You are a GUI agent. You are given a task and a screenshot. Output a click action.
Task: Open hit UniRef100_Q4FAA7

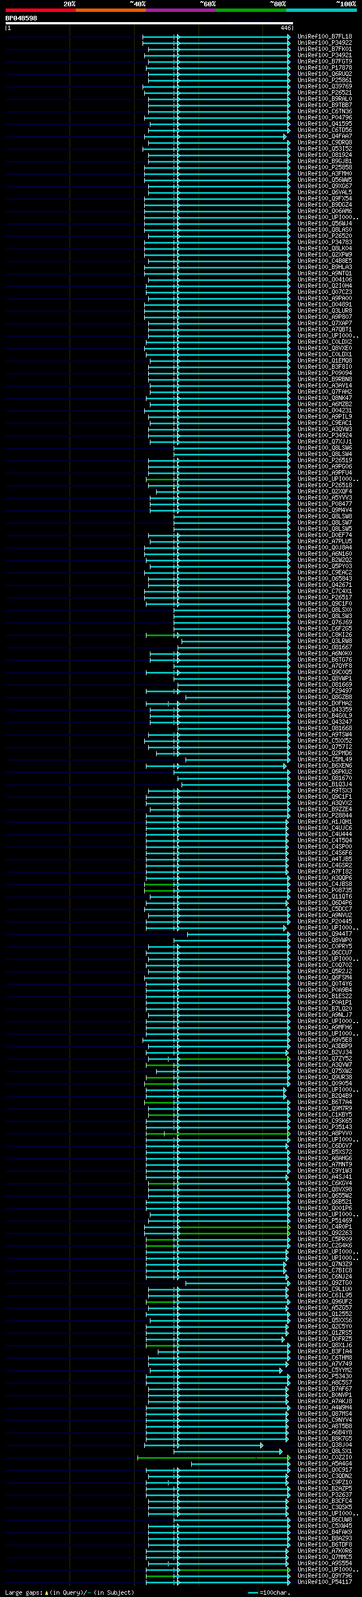coord(324,137)
